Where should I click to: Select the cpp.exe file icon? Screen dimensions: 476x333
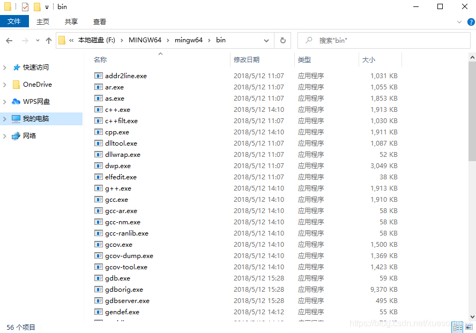tap(98, 132)
